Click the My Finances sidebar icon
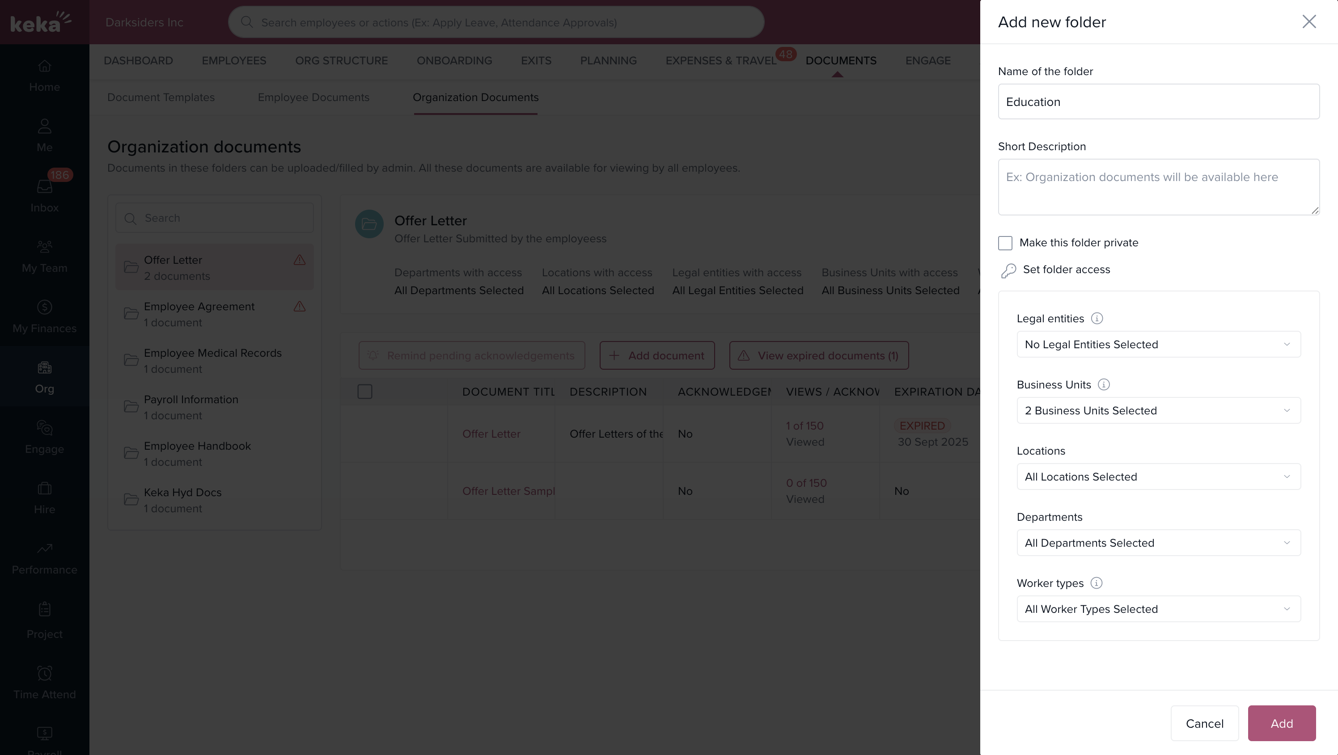This screenshot has height=755, width=1338. (44, 308)
